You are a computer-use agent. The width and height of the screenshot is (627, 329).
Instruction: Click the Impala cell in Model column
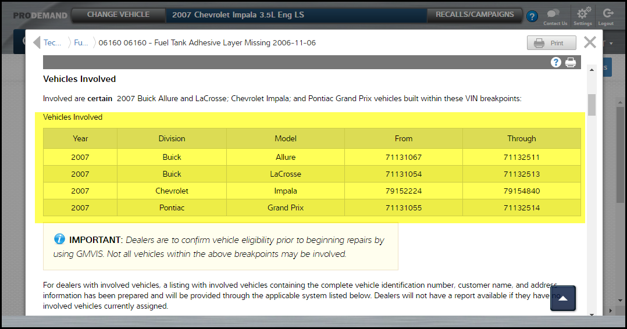tap(286, 191)
